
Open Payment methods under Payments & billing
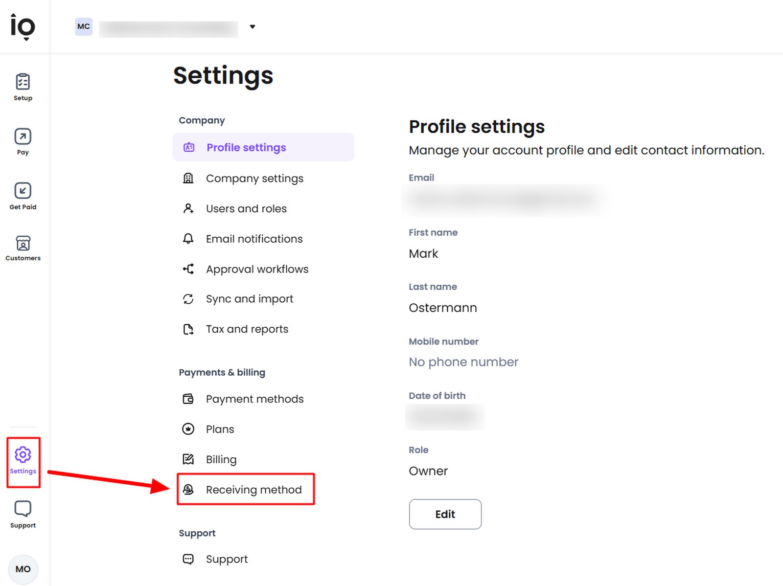tap(254, 399)
